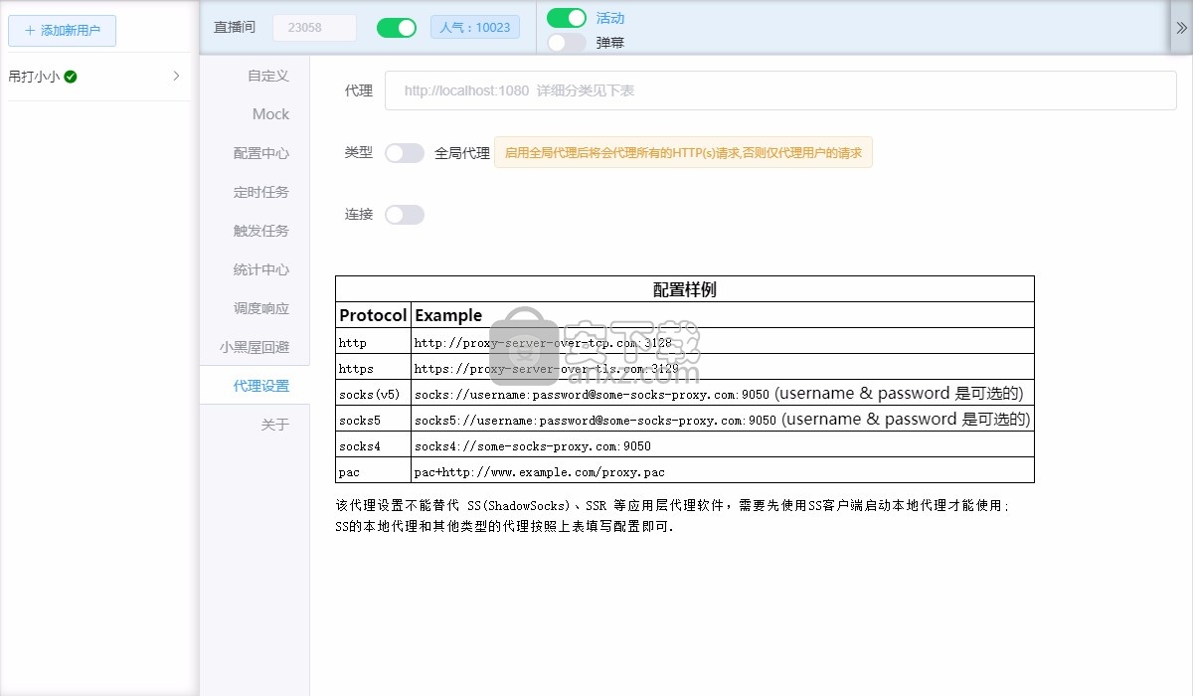This screenshot has width=1193, height=696.
Task: Click the 类型 field label
Action: [359, 152]
